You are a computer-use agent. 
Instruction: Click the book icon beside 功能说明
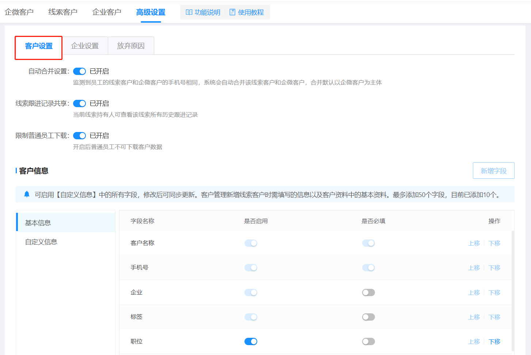click(x=189, y=12)
